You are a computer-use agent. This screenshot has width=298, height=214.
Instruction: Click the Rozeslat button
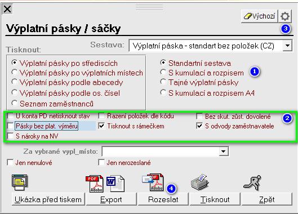pyautogui.click(x=163, y=199)
